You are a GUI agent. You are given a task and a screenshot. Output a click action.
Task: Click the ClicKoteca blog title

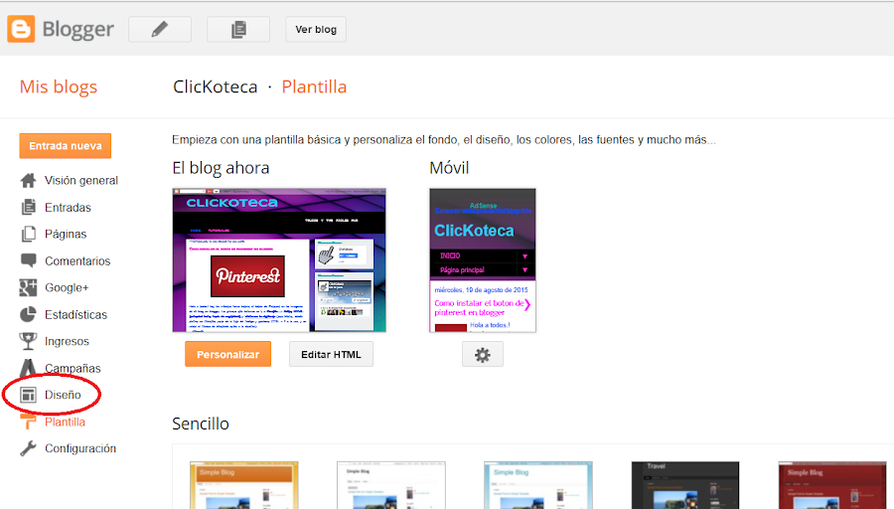215,86
